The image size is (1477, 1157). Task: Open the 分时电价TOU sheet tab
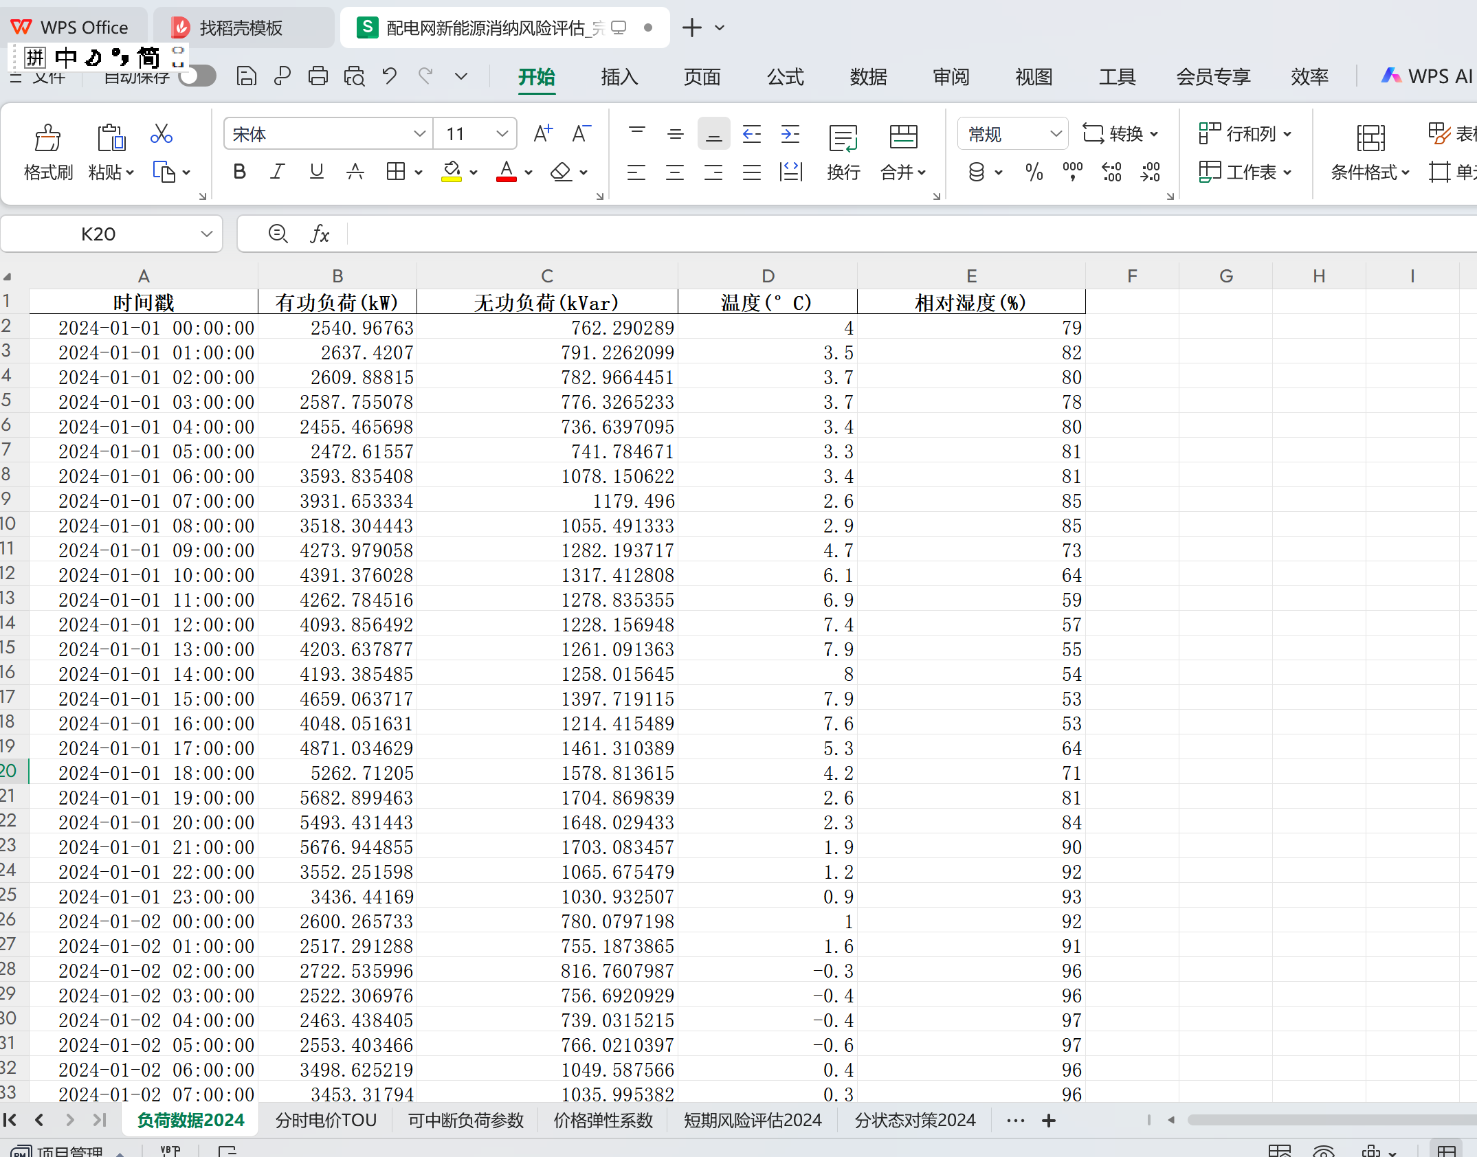point(326,1121)
